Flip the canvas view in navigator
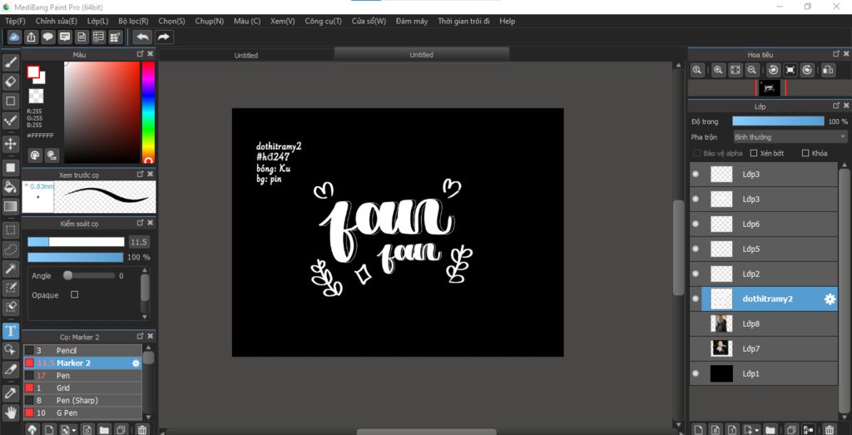This screenshot has height=435, width=852. [x=828, y=70]
